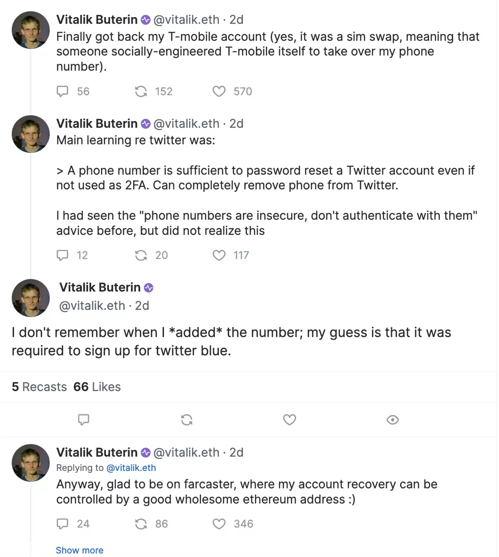The height and width of the screenshot is (557, 499).
Task: Click purple badge beside name on main cast
Action: [148, 288]
